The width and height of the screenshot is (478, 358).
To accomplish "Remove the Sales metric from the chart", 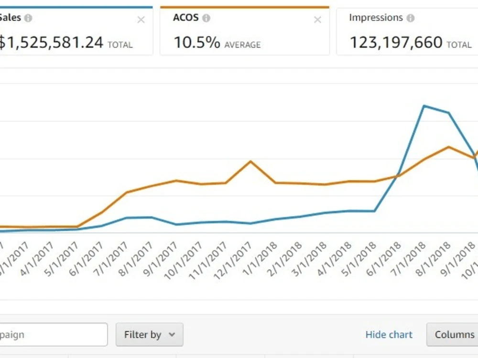I will [141, 20].
